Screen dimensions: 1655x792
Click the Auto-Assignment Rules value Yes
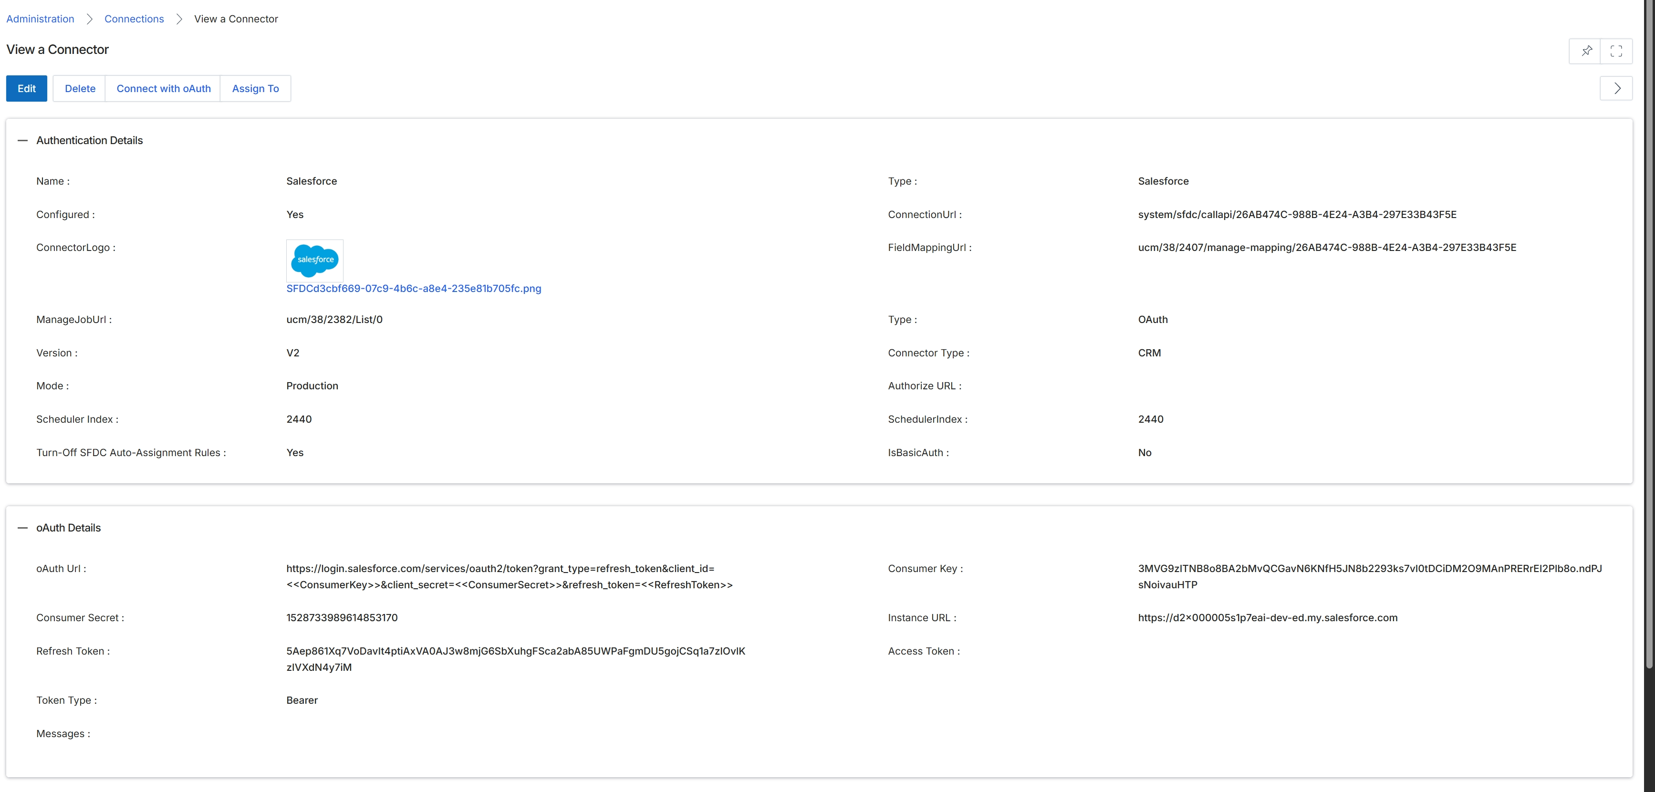(x=295, y=453)
